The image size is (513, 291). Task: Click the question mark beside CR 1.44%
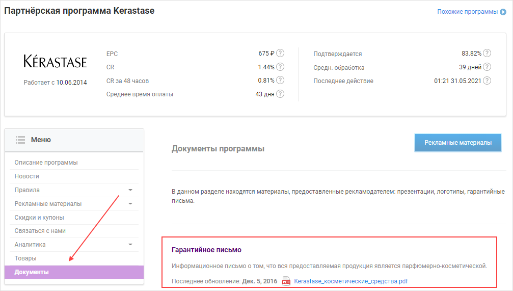[280, 67]
